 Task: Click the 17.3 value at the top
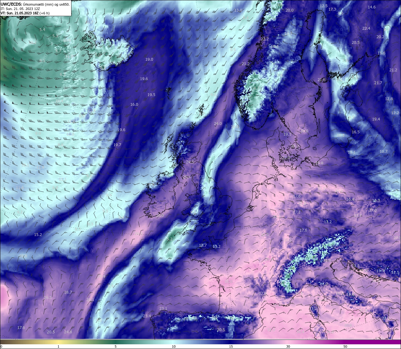click(x=332, y=9)
